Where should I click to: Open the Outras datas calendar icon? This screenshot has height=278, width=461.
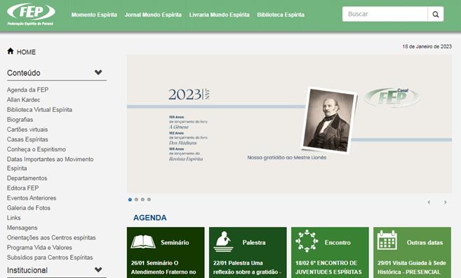(387, 240)
